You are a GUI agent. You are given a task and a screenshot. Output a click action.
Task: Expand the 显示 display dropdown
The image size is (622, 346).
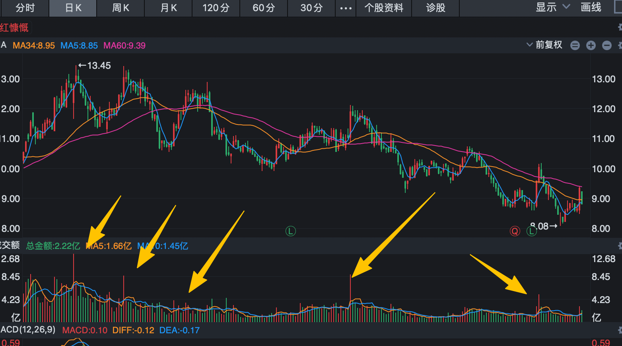click(x=553, y=7)
